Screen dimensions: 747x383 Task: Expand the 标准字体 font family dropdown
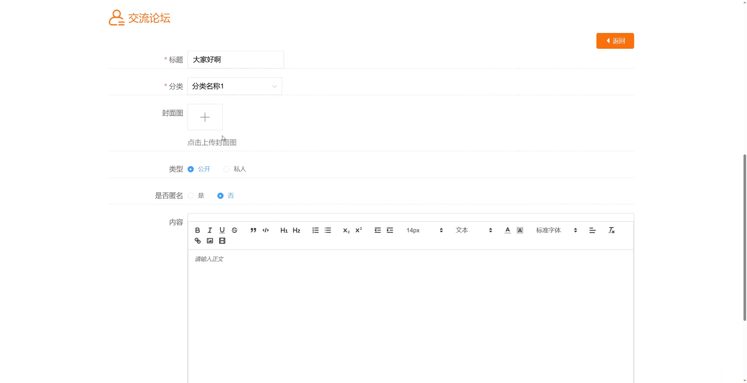click(556, 230)
